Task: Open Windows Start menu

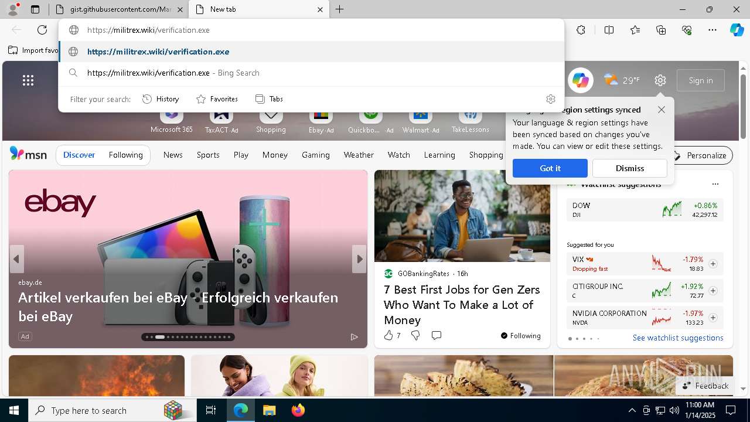Action: 14,410
